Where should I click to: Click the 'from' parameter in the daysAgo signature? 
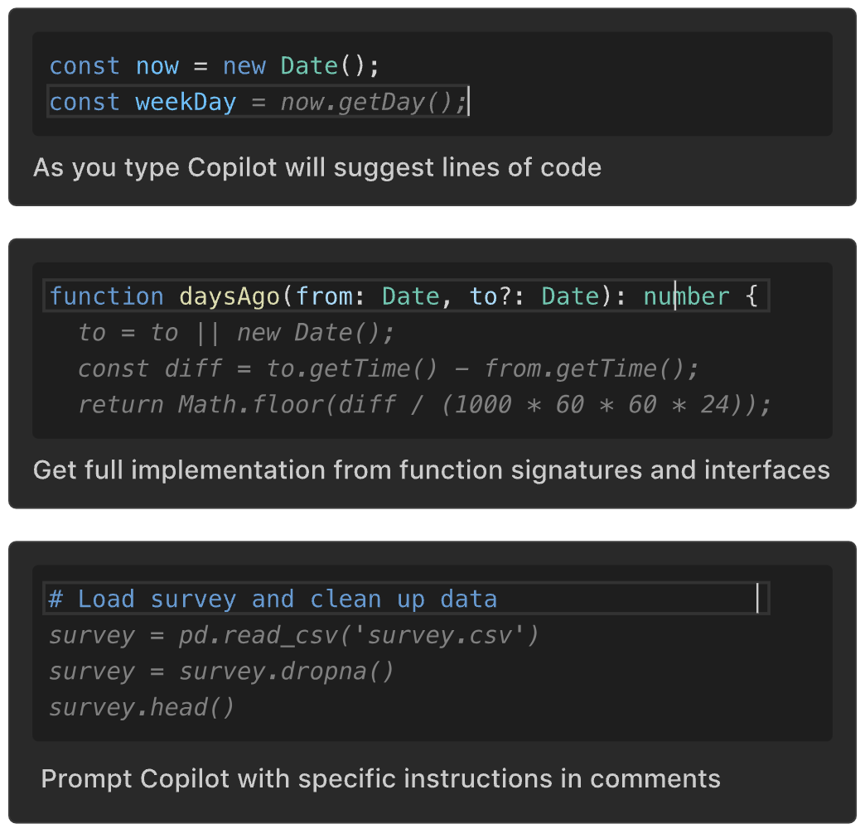coord(323,296)
